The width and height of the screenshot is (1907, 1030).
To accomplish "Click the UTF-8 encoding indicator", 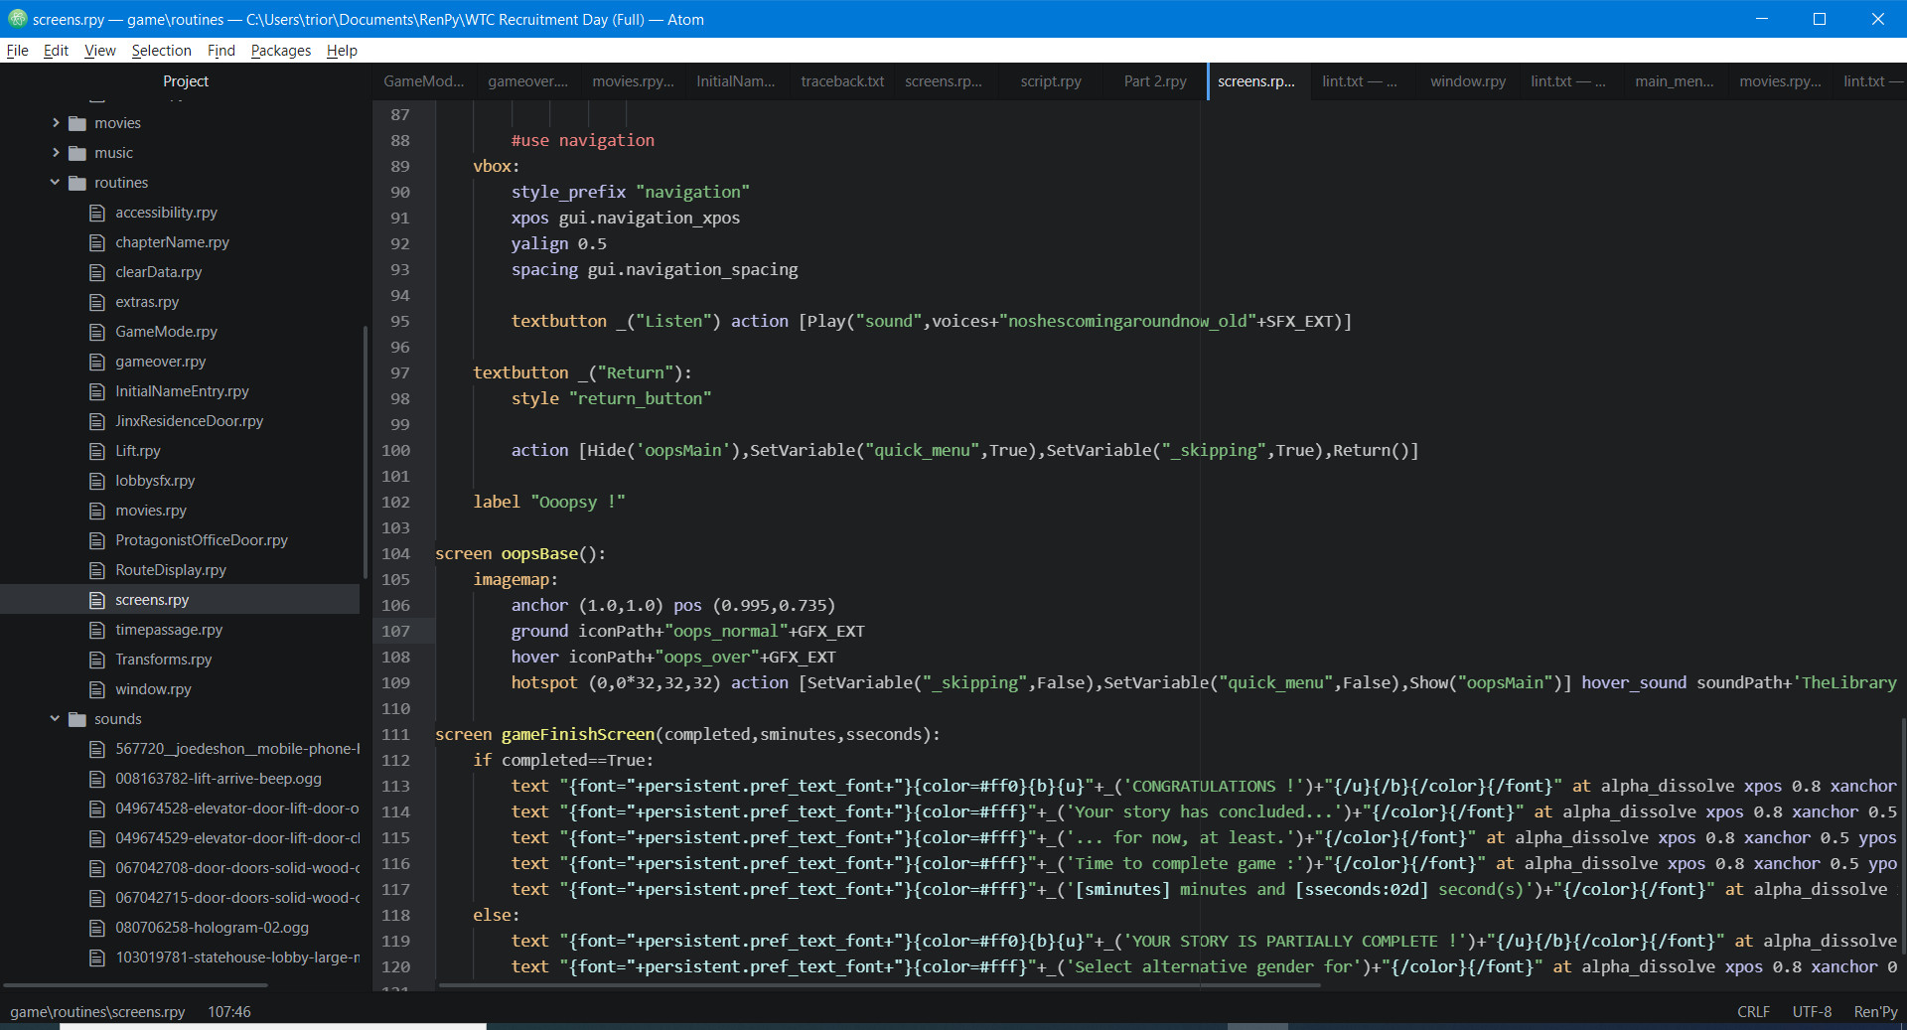I will [1811, 1011].
